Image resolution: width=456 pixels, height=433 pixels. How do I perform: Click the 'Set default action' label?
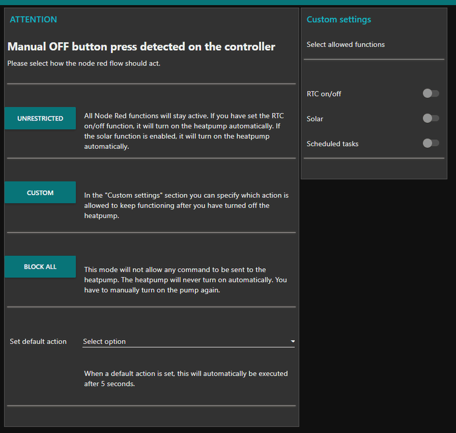[x=38, y=342]
